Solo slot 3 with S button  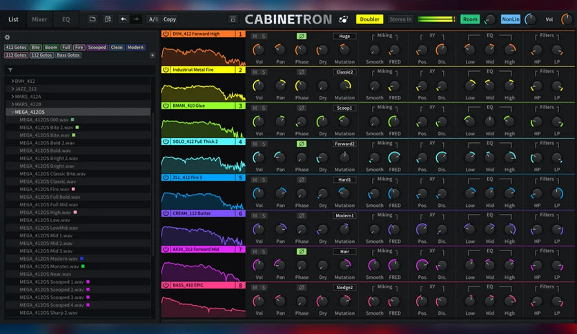pos(264,108)
